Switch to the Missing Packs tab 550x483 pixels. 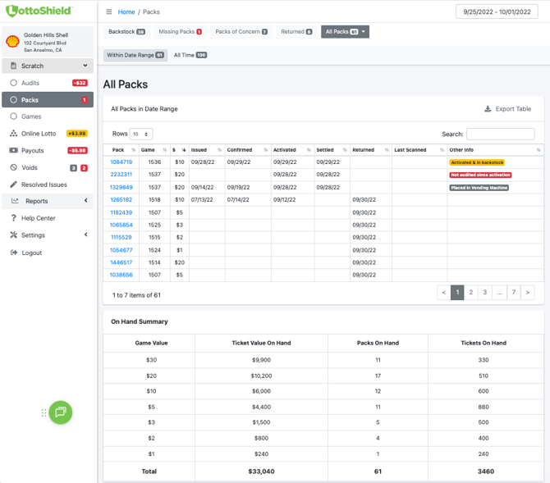180,32
